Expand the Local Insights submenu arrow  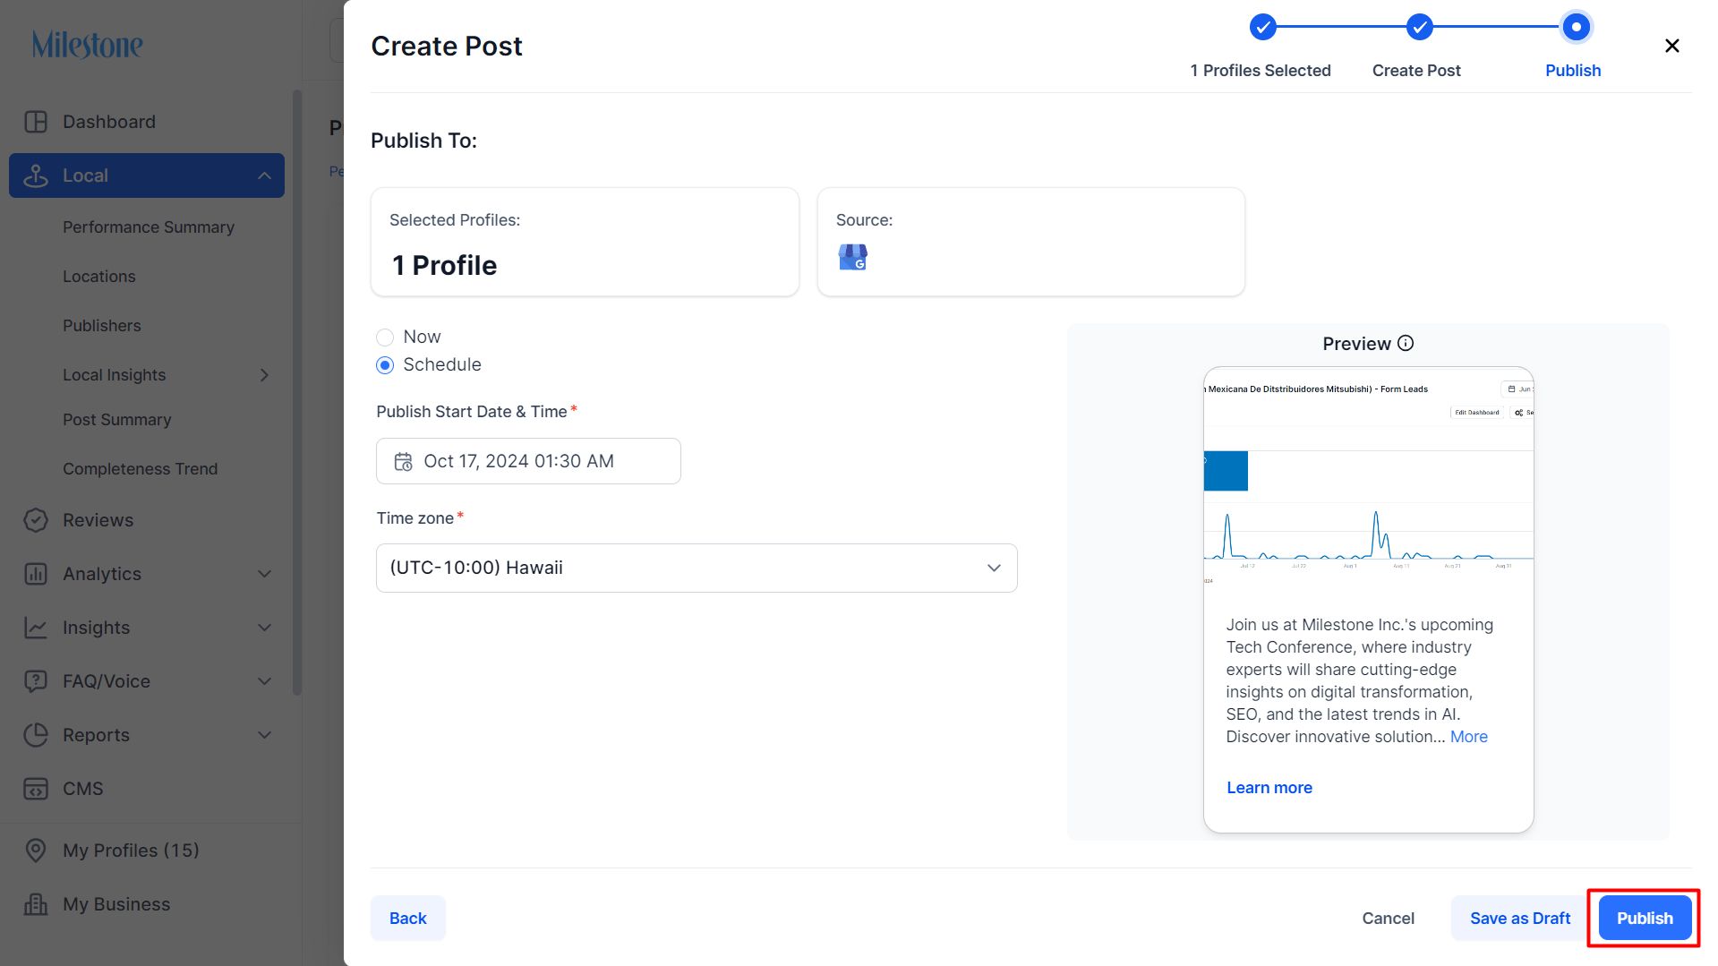click(264, 375)
